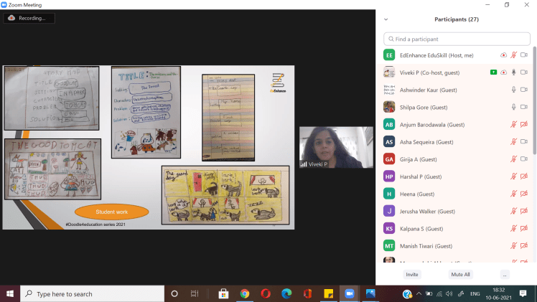Click recording indicator next to EdEnhance EduSkill
Image resolution: width=537 pixels, height=302 pixels.
point(503,55)
